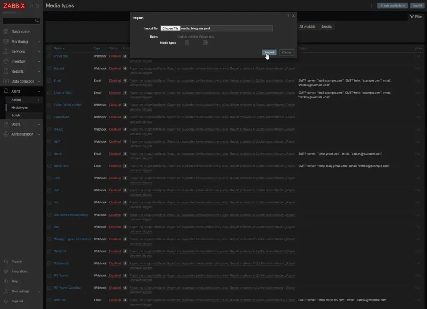Viewport: 427px width, 309px height.
Task: Click the sidebar search input field
Action: click(19, 20)
